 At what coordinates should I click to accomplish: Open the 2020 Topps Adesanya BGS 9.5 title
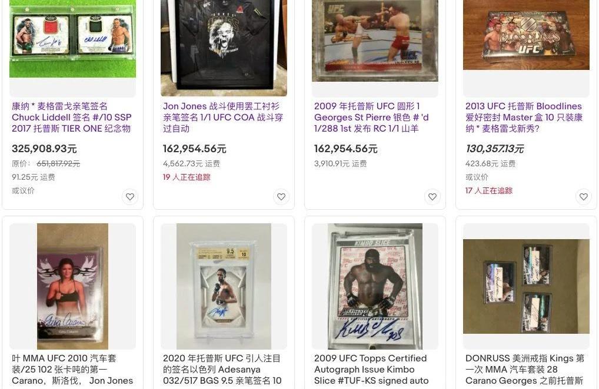(x=222, y=369)
